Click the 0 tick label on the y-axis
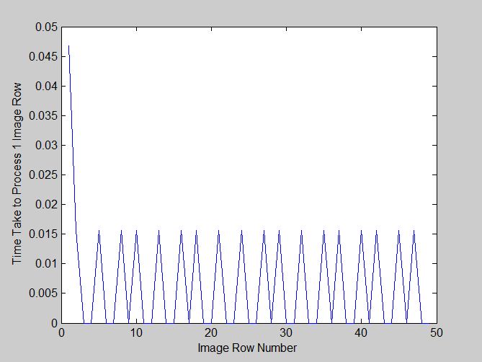482x362 pixels. click(x=53, y=323)
